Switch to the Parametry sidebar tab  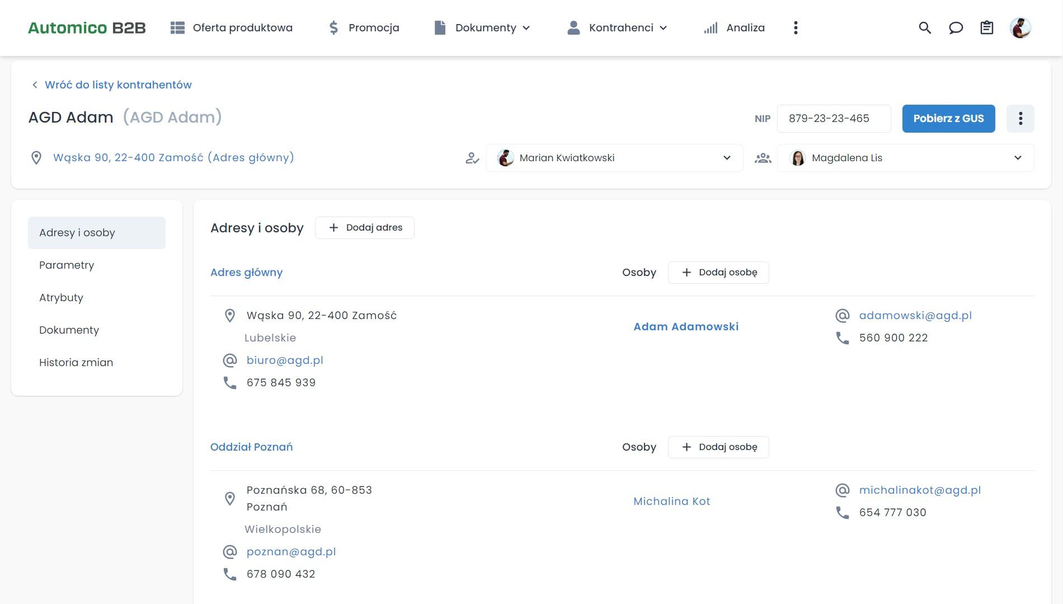67,265
